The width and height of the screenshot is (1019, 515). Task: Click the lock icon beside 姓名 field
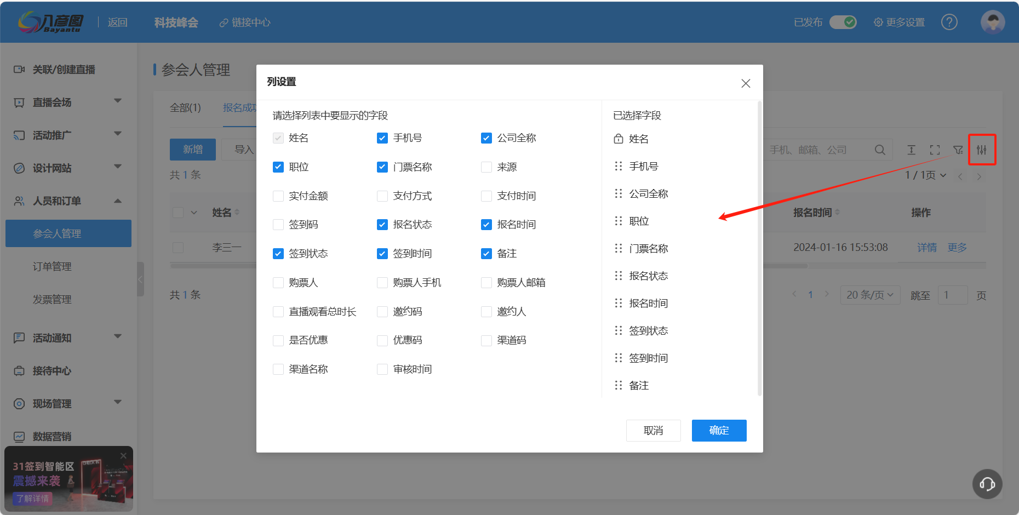[x=618, y=139]
